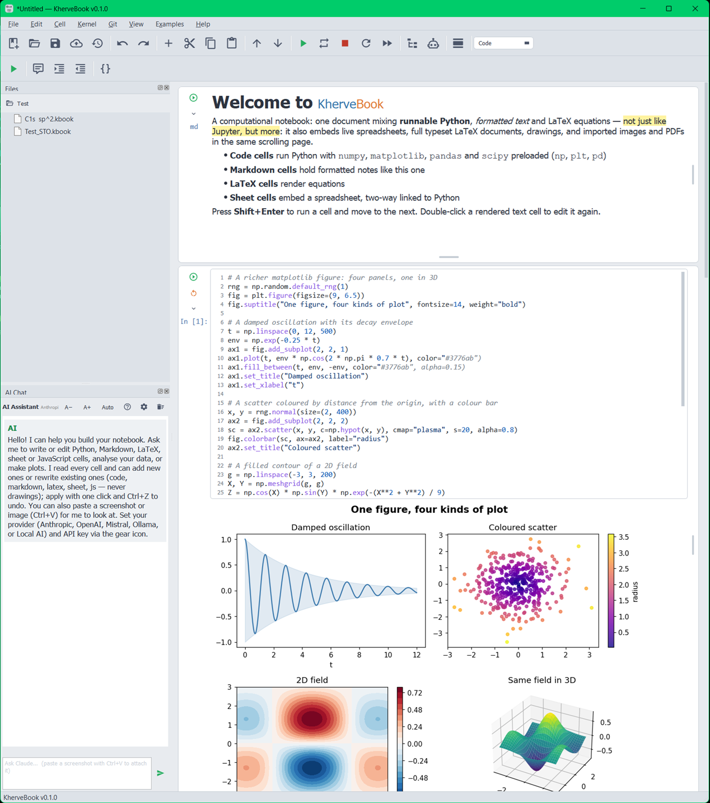Viewport: 710px width, 803px height.
Task: Collapse the markdown Welcome cell with its chevron
Action: coord(194,114)
